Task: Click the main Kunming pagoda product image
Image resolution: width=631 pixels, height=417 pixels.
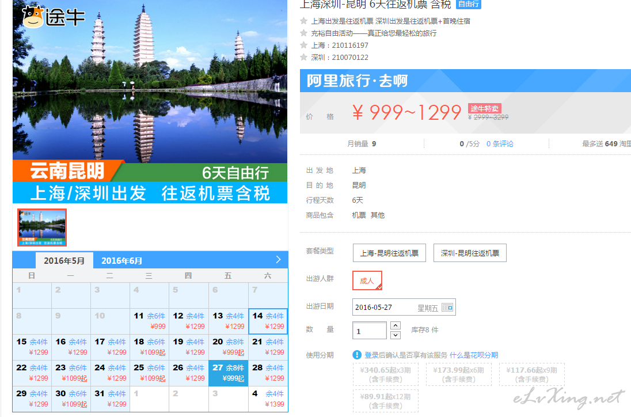Action: pyautogui.click(x=150, y=101)
